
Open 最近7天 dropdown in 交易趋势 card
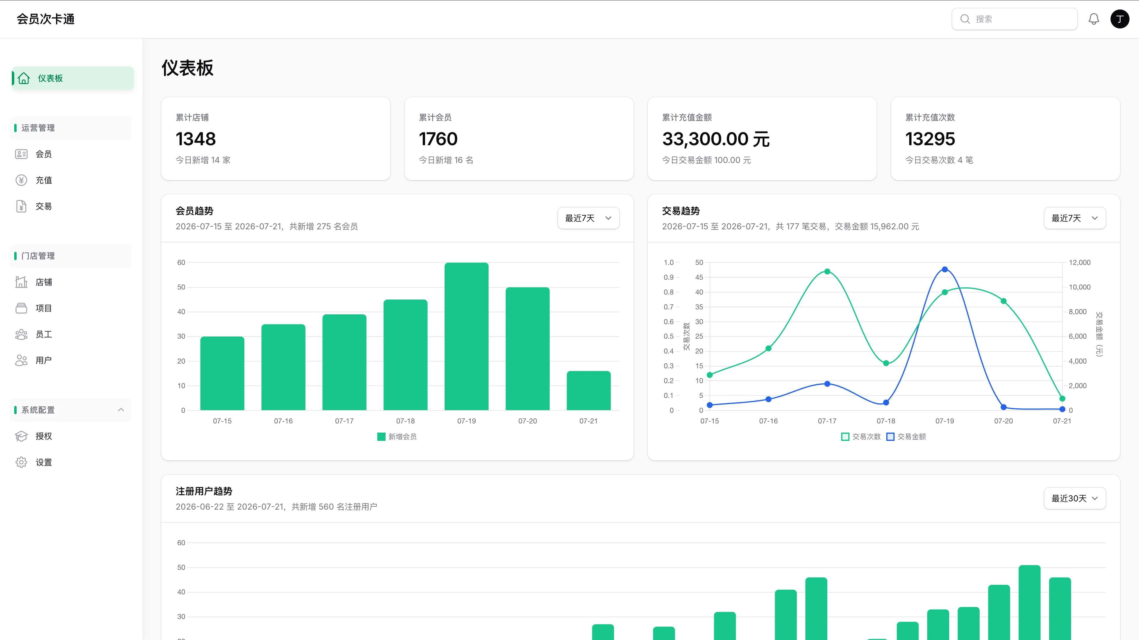tap(1074, 218)
